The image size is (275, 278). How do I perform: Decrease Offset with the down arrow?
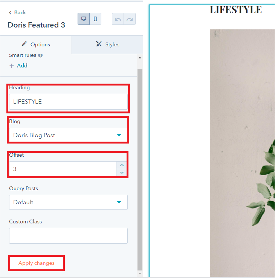pyautogui.click(x=122, y=173)
